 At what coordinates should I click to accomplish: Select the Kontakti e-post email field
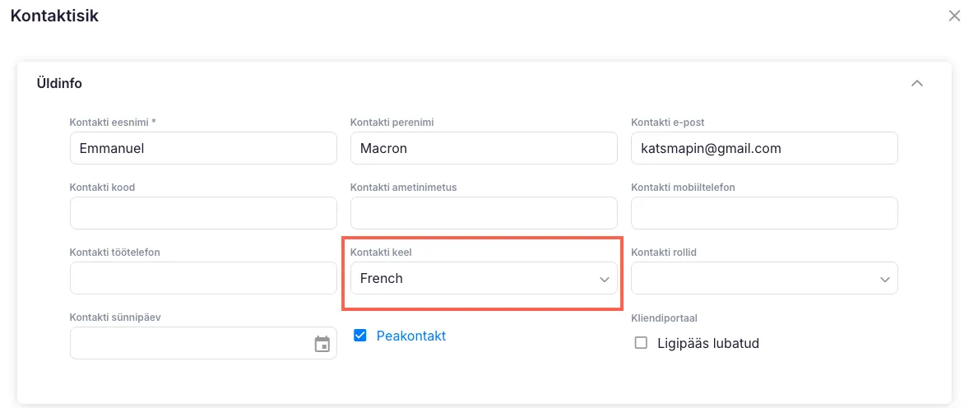point(764,149)
